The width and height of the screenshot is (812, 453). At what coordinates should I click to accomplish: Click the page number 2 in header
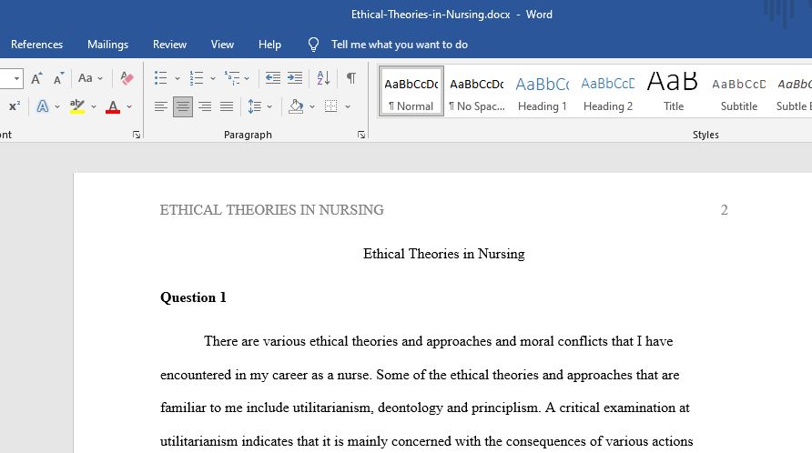point(724,210)
